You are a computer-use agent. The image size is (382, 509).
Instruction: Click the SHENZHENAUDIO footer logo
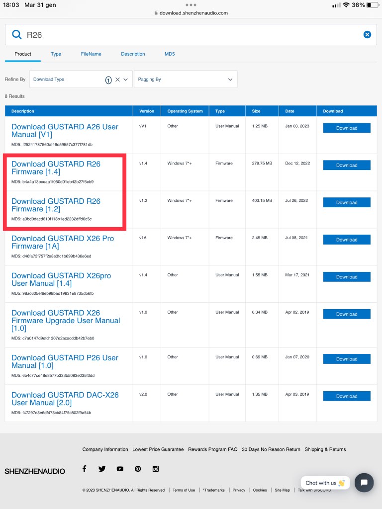coord(35,471)
